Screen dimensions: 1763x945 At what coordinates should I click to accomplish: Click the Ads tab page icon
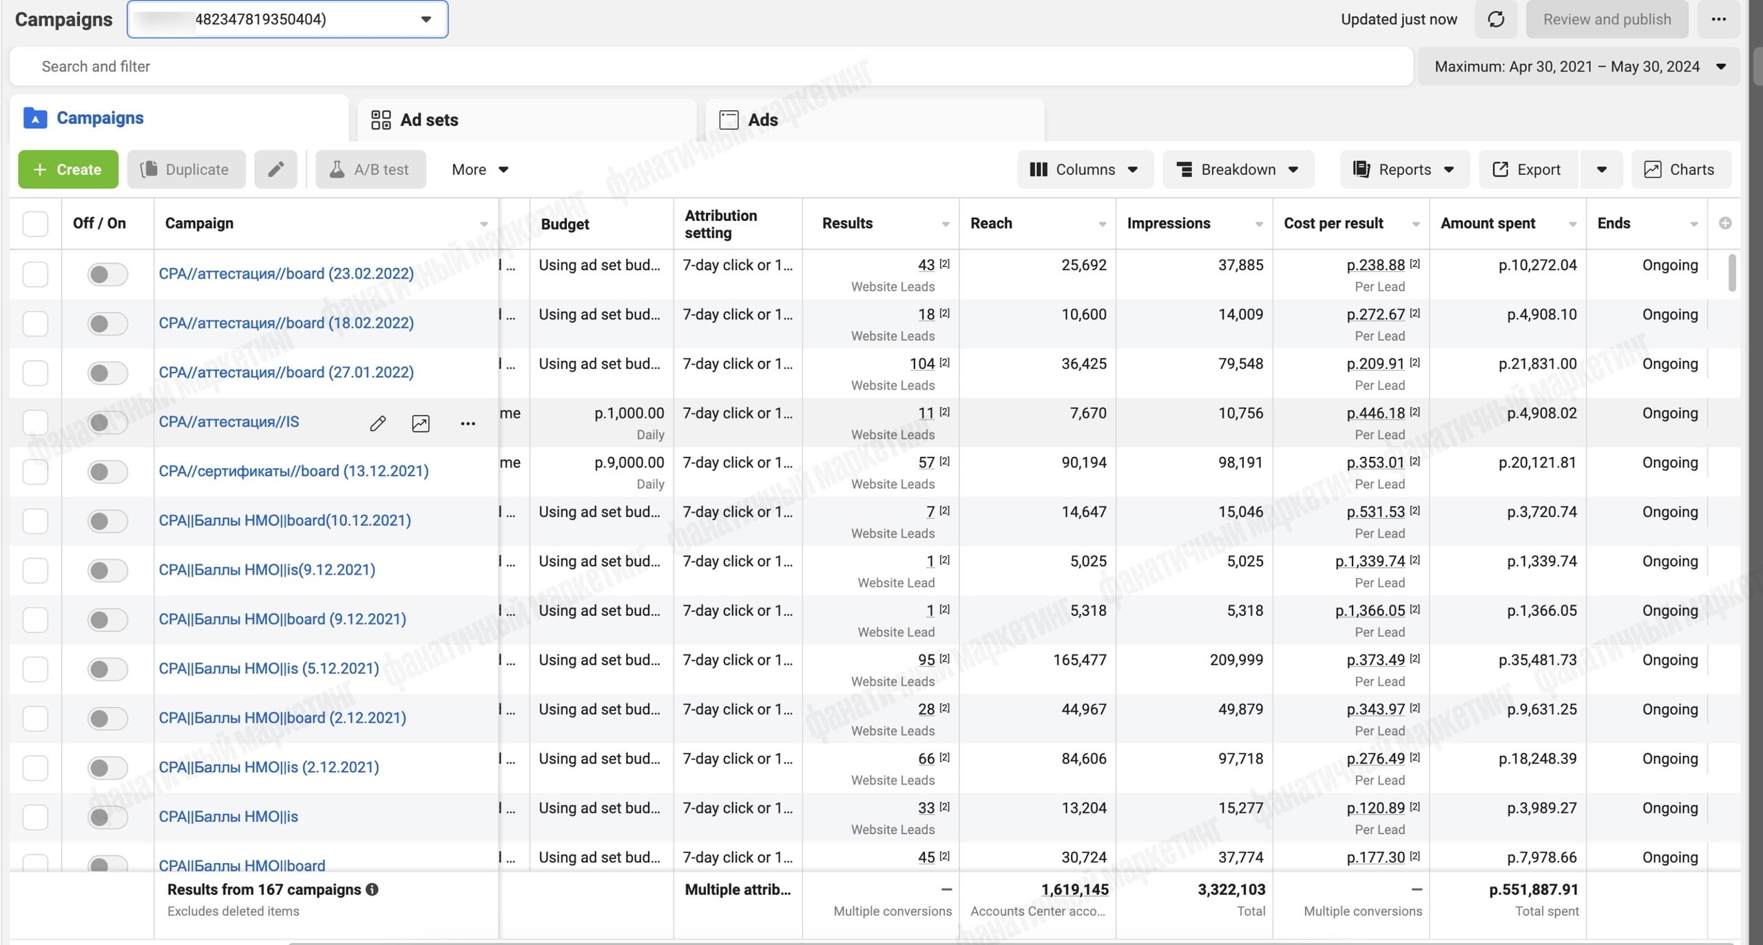729,120
